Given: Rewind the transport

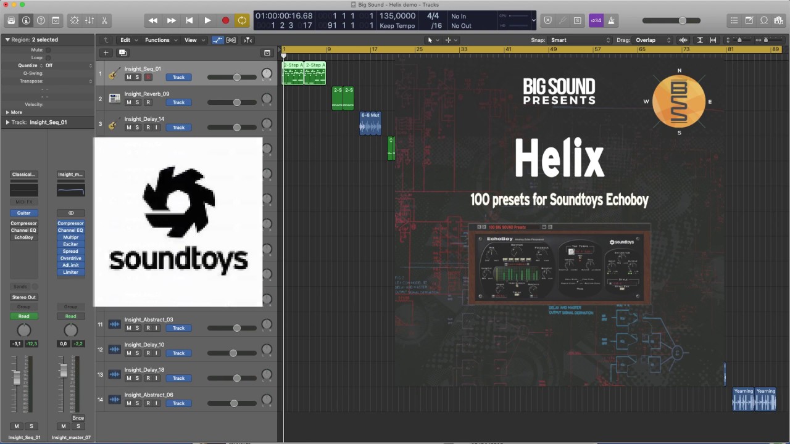Looking at the screenshot, I should pos(153,20).
